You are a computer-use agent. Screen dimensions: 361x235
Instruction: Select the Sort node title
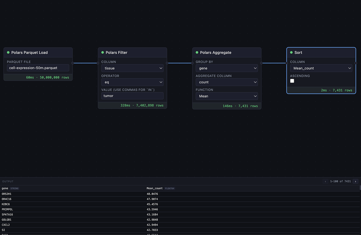click(x=298, y=52)
